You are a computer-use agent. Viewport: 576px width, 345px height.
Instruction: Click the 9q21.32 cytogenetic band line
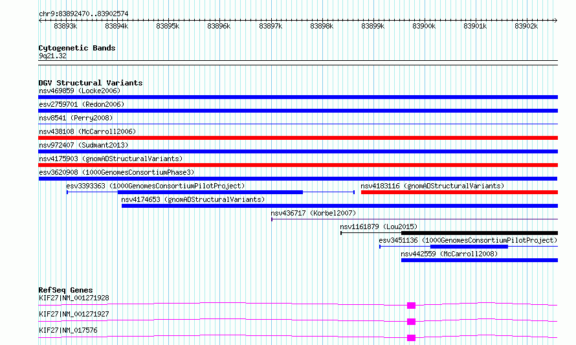pyautogui.click(x=298, y=63)
